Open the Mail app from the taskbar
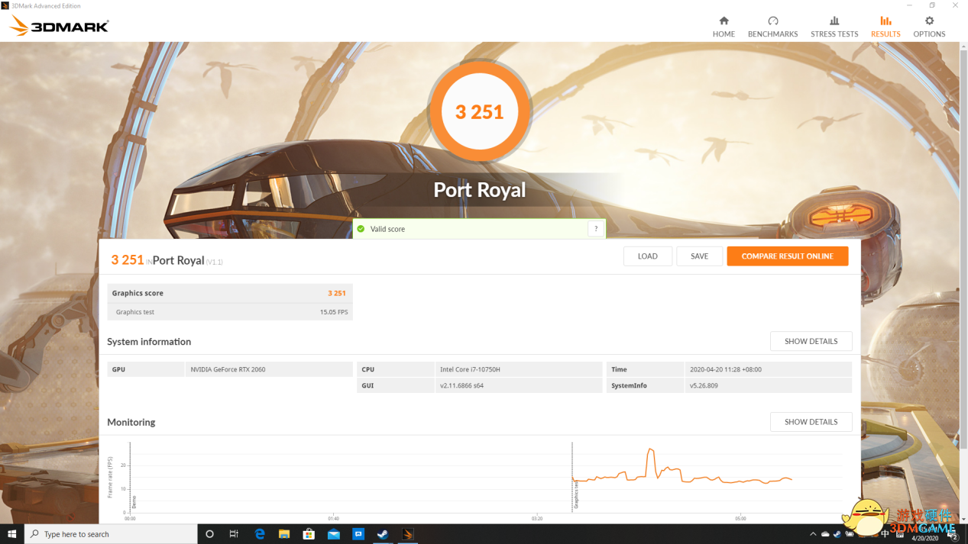 click(334, 534)
